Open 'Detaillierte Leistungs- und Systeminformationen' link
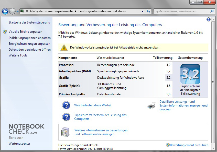217x152 pixels. click(183, 106)
